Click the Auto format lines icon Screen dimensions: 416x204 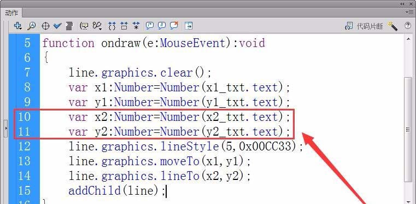[x=69, y=26]
